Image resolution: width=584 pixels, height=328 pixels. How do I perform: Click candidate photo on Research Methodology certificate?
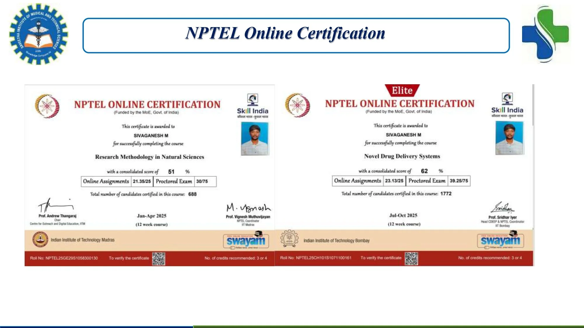(255, 139)
